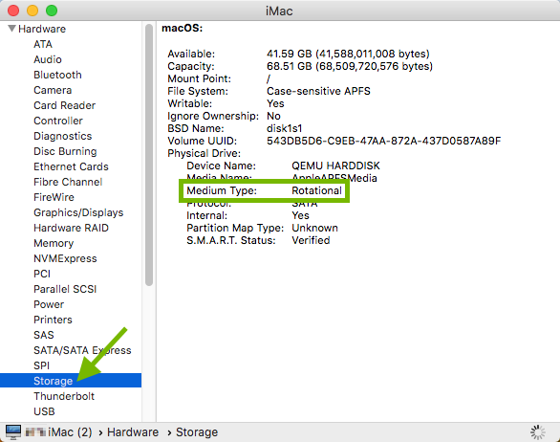Click the Available value 41.59 GB
560x442 pixels.
[x=348, y=54]
